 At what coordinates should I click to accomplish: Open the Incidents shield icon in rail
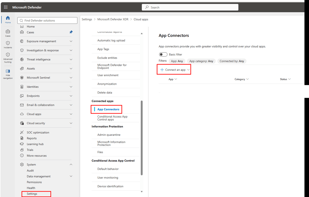point(8,43)
